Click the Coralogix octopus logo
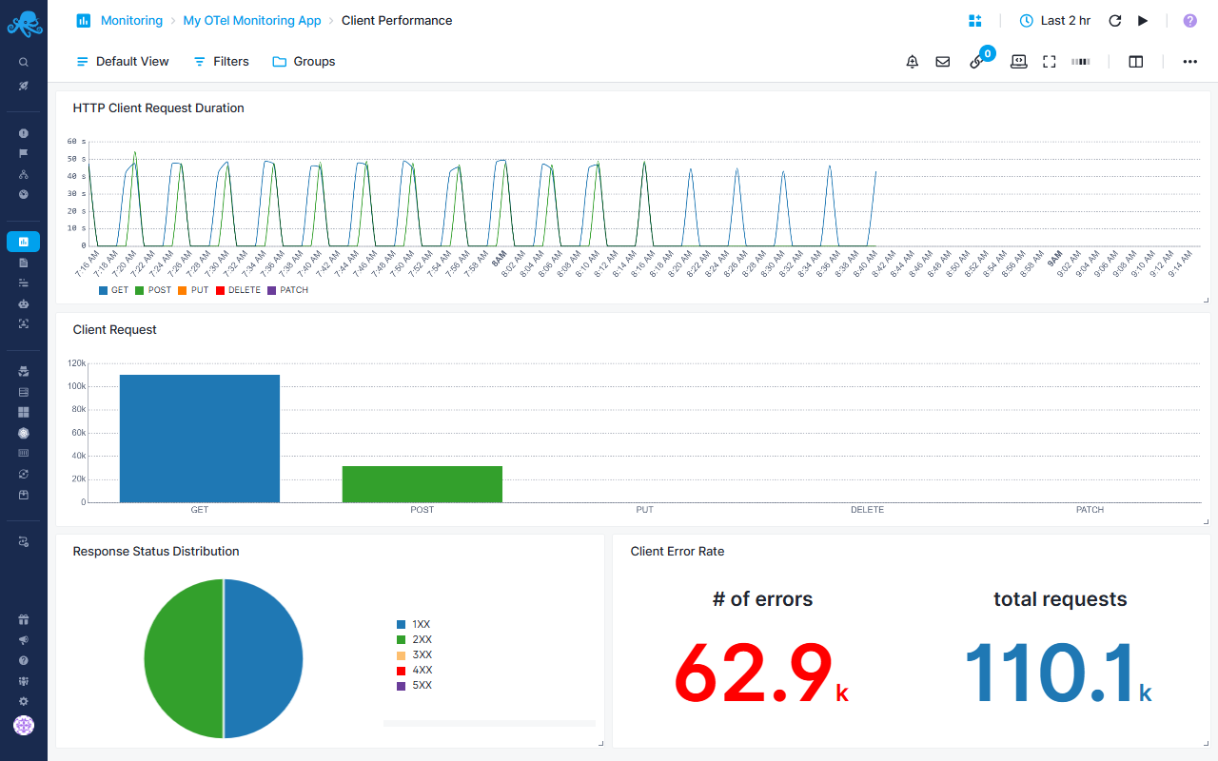The height and width of the screenshot is (761, 1218). tap(23, 23)
